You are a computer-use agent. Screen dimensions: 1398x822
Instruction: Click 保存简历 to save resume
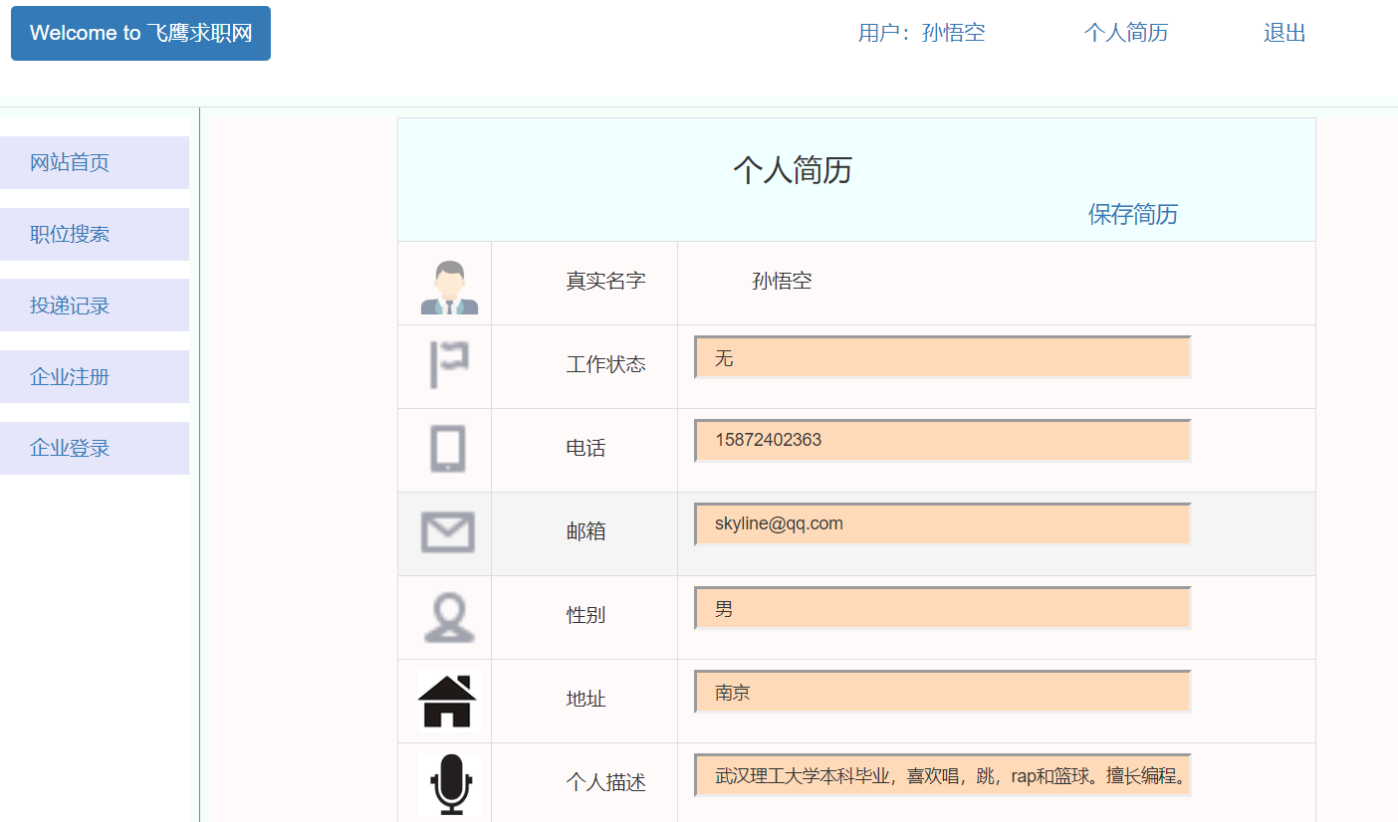[1132, 214]
